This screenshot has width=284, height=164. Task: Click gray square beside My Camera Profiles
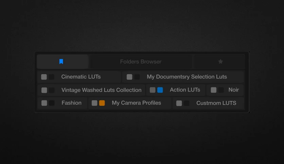(x=94, y=103)
